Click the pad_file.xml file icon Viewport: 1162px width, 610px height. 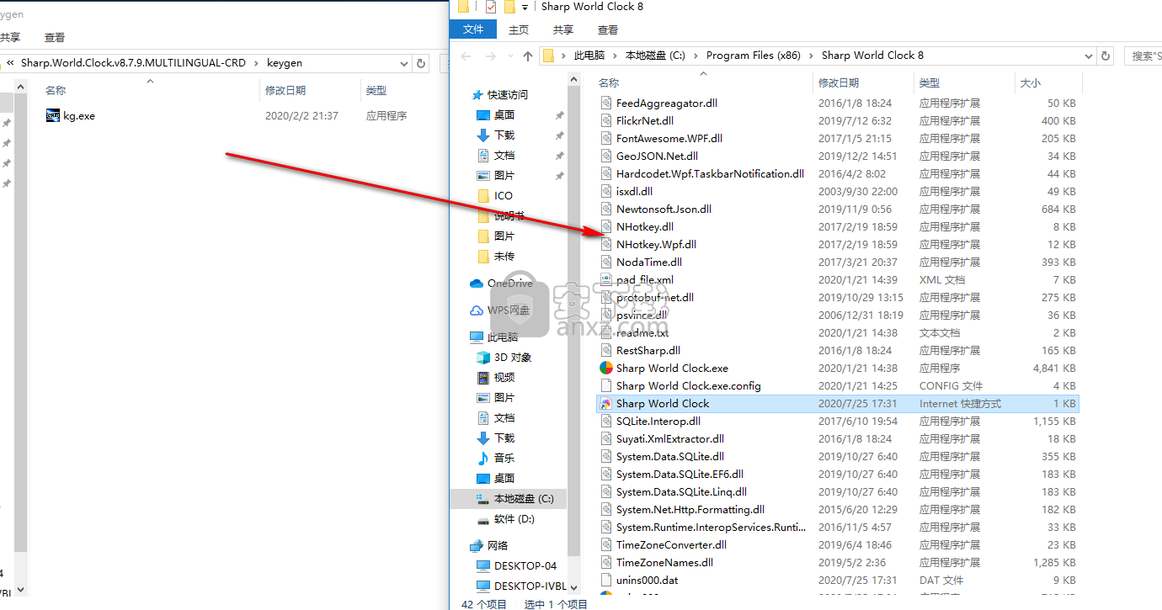605,280
